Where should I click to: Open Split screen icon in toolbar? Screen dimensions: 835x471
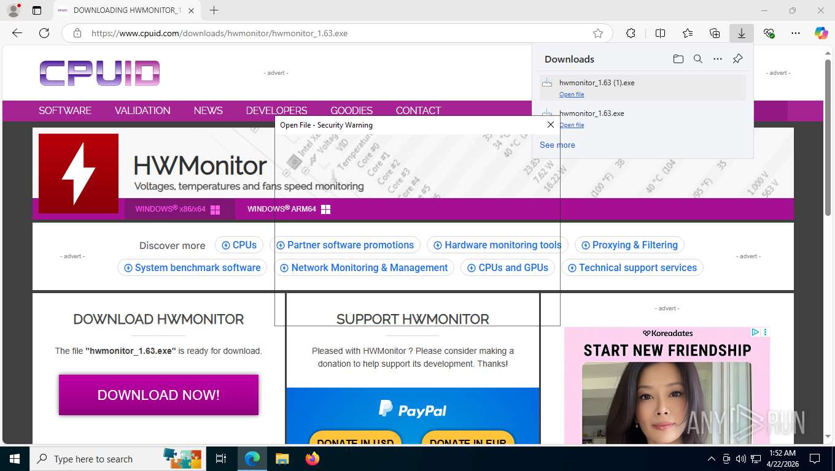point(660,33)
